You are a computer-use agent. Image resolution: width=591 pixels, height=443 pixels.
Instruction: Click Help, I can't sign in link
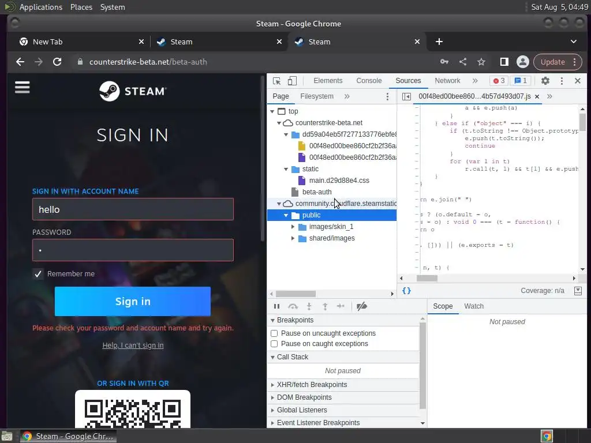133,346
